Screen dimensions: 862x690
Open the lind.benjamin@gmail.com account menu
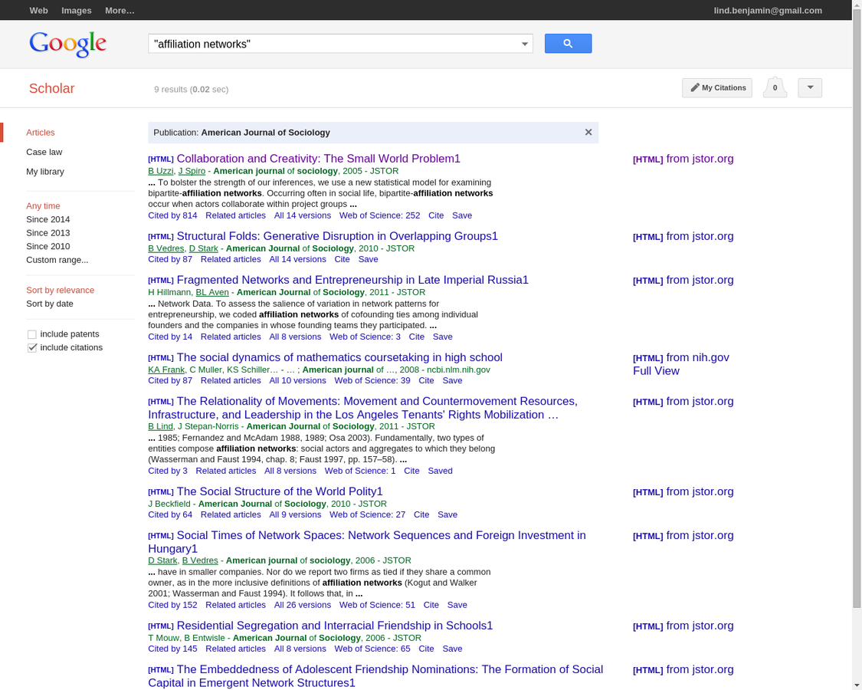click(768, 11)
